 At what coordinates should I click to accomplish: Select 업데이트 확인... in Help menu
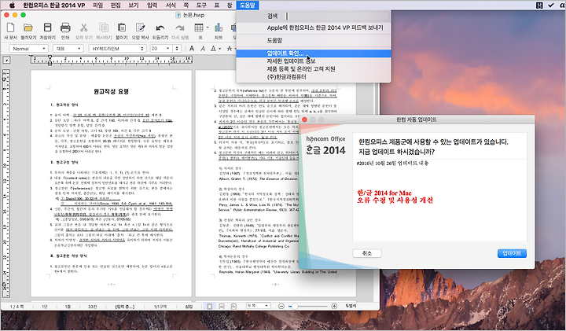(314, 53)
